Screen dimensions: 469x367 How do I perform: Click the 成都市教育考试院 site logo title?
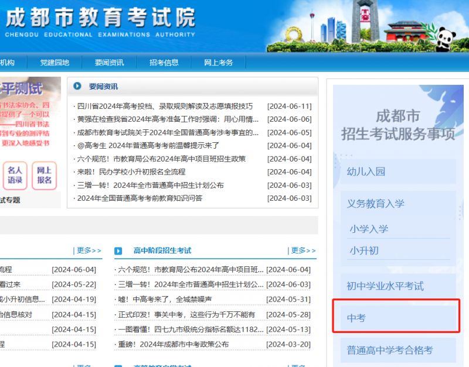point(100,18)
